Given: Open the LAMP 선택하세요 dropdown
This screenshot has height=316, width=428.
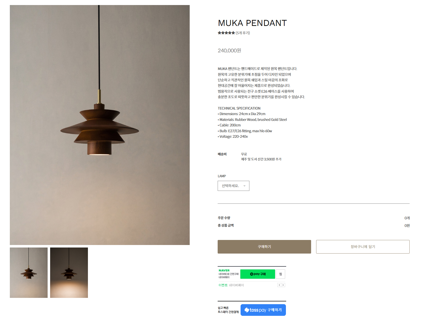Looking at the screenshot, I should click(x=233, y=186).
